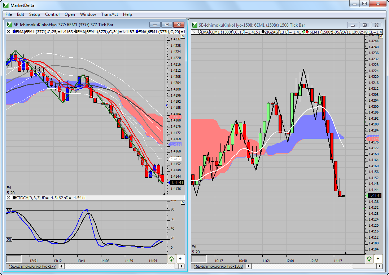Click the 13:41 time label on 377 chart axis
The height and width of the screenshot is (275, 389).
point(81,261)
